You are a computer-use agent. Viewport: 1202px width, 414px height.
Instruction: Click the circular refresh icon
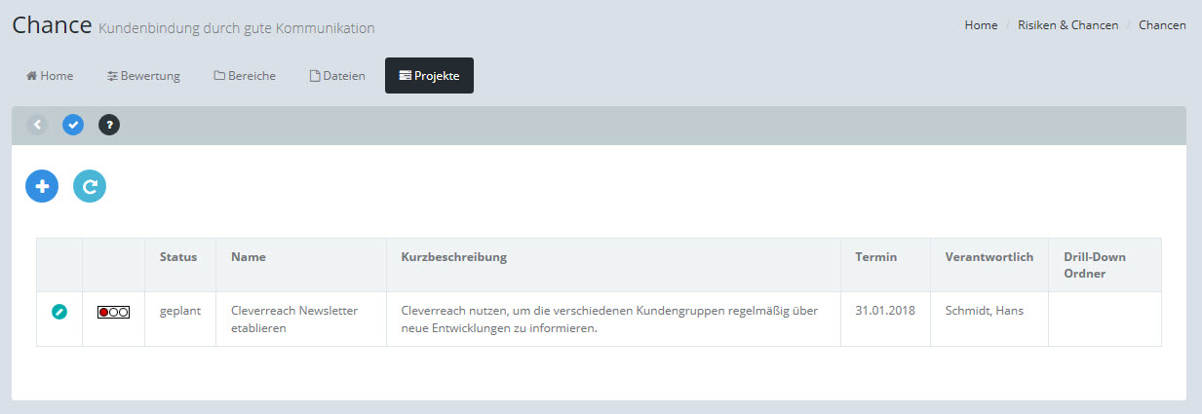pos(90,186)
